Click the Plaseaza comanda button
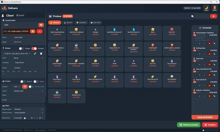220x132 pixels. point(188,125)
